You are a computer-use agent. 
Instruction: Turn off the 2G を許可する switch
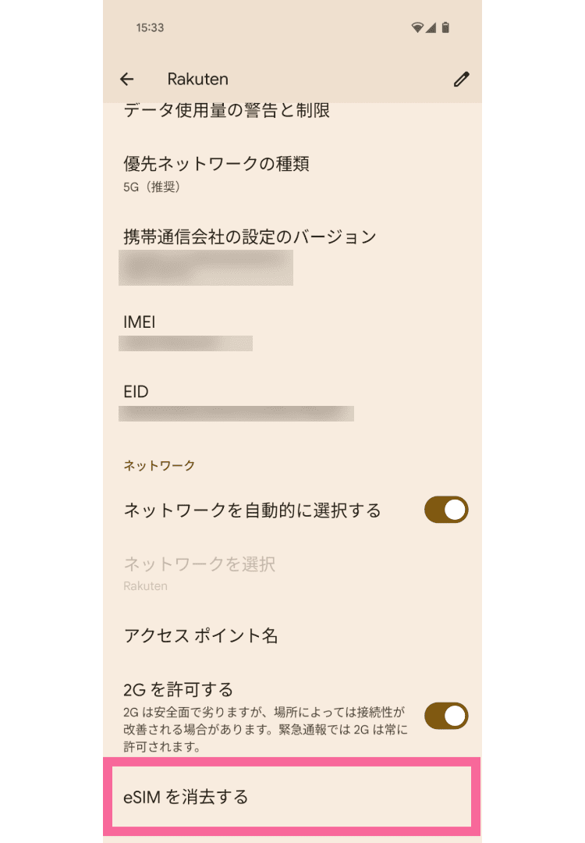click(x=446, y=715)
